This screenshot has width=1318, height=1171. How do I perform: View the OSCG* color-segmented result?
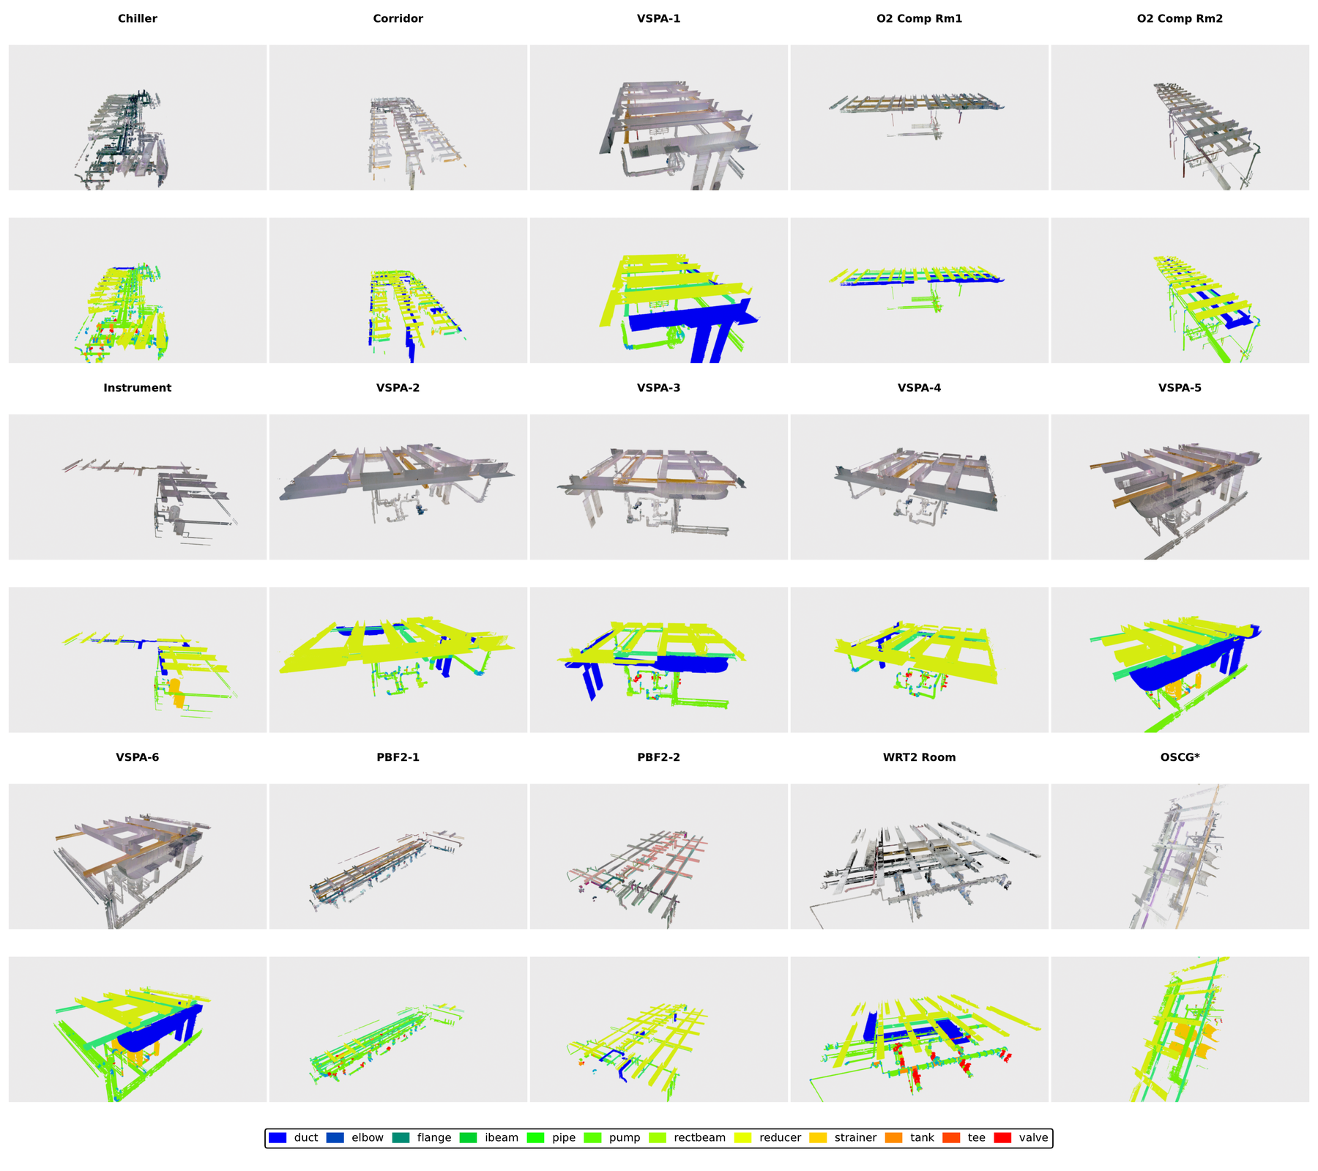coord(1180,1030)
